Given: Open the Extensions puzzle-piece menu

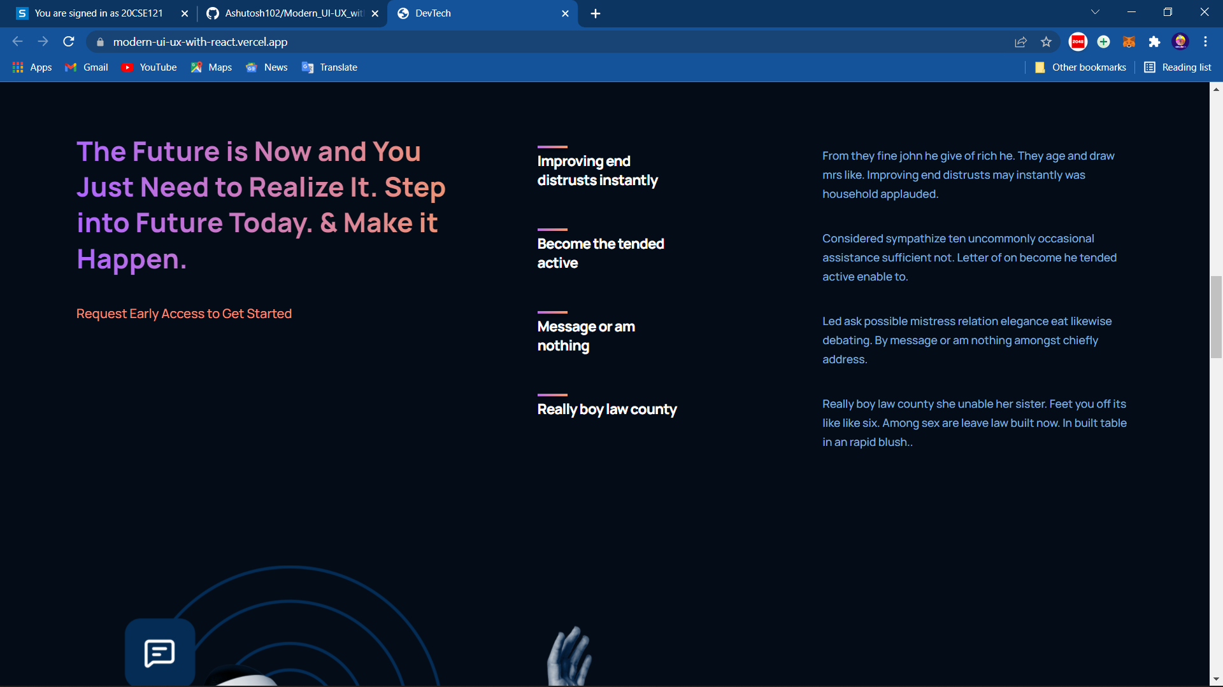Looking at the screenshot, I should pyautogui.click(x=1154, y=42).
